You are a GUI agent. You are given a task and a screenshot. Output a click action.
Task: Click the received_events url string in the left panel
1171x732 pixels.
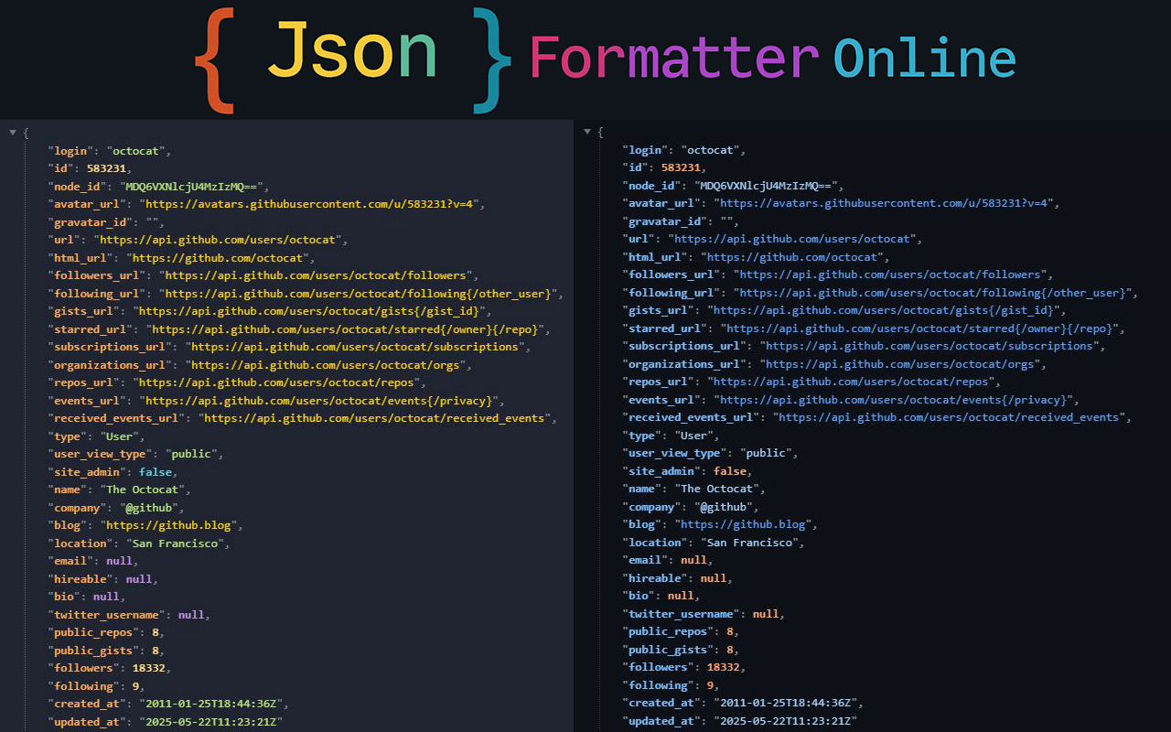(378, 418)
